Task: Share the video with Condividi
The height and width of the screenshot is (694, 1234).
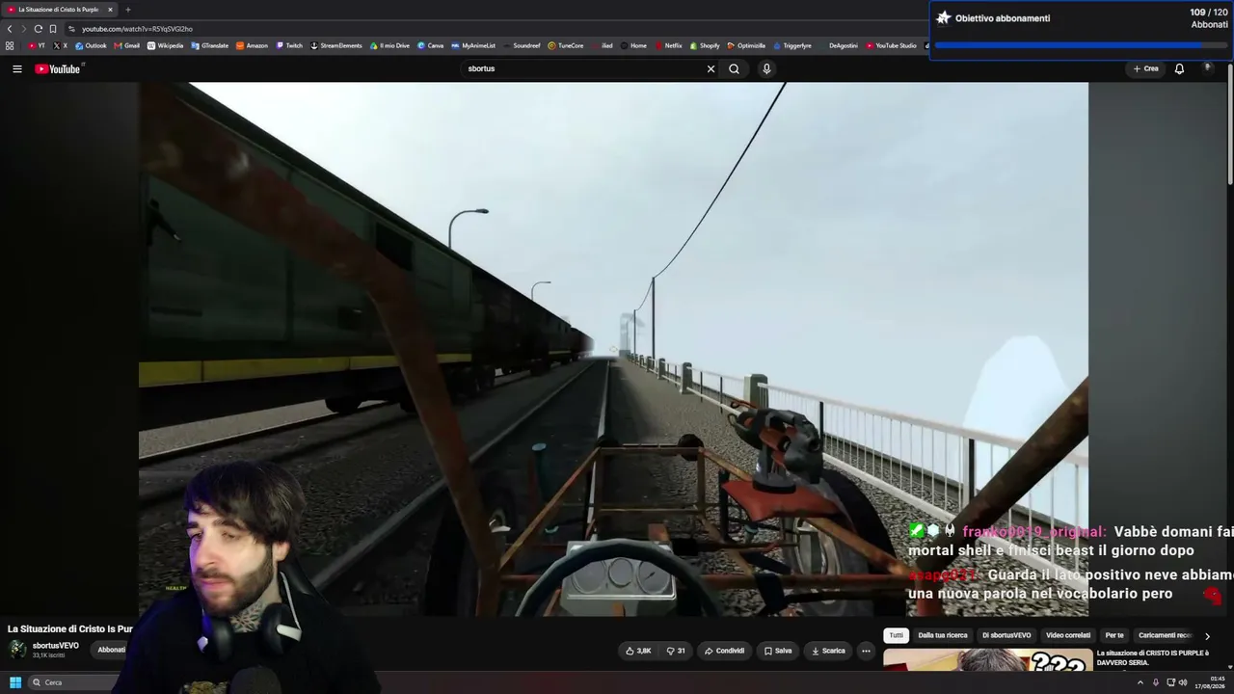Action: pos(724,651)
